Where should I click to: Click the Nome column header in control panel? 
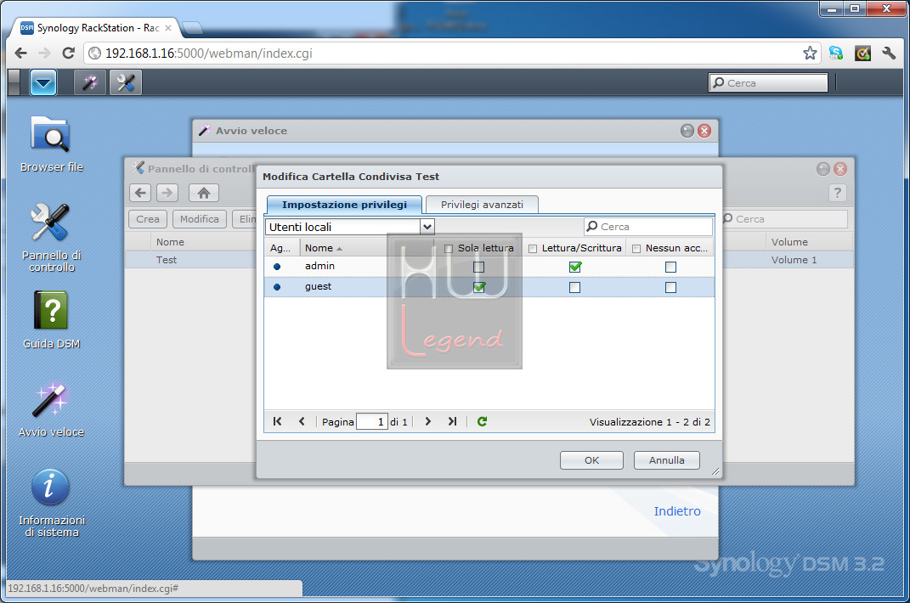click(203, 242)
